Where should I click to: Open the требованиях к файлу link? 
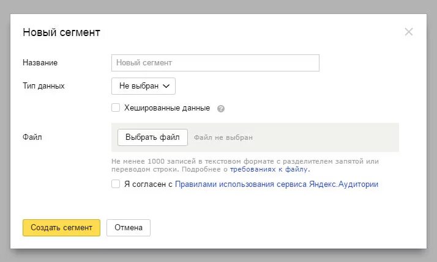269,169
